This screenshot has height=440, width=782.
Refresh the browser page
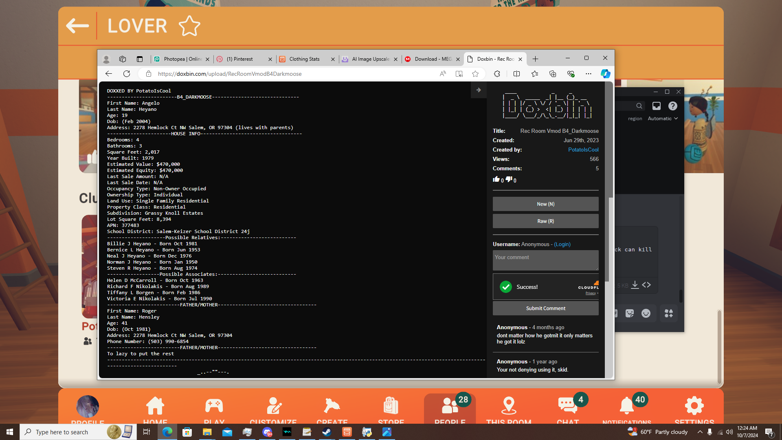pyautogui.click(x=127, y=74)
